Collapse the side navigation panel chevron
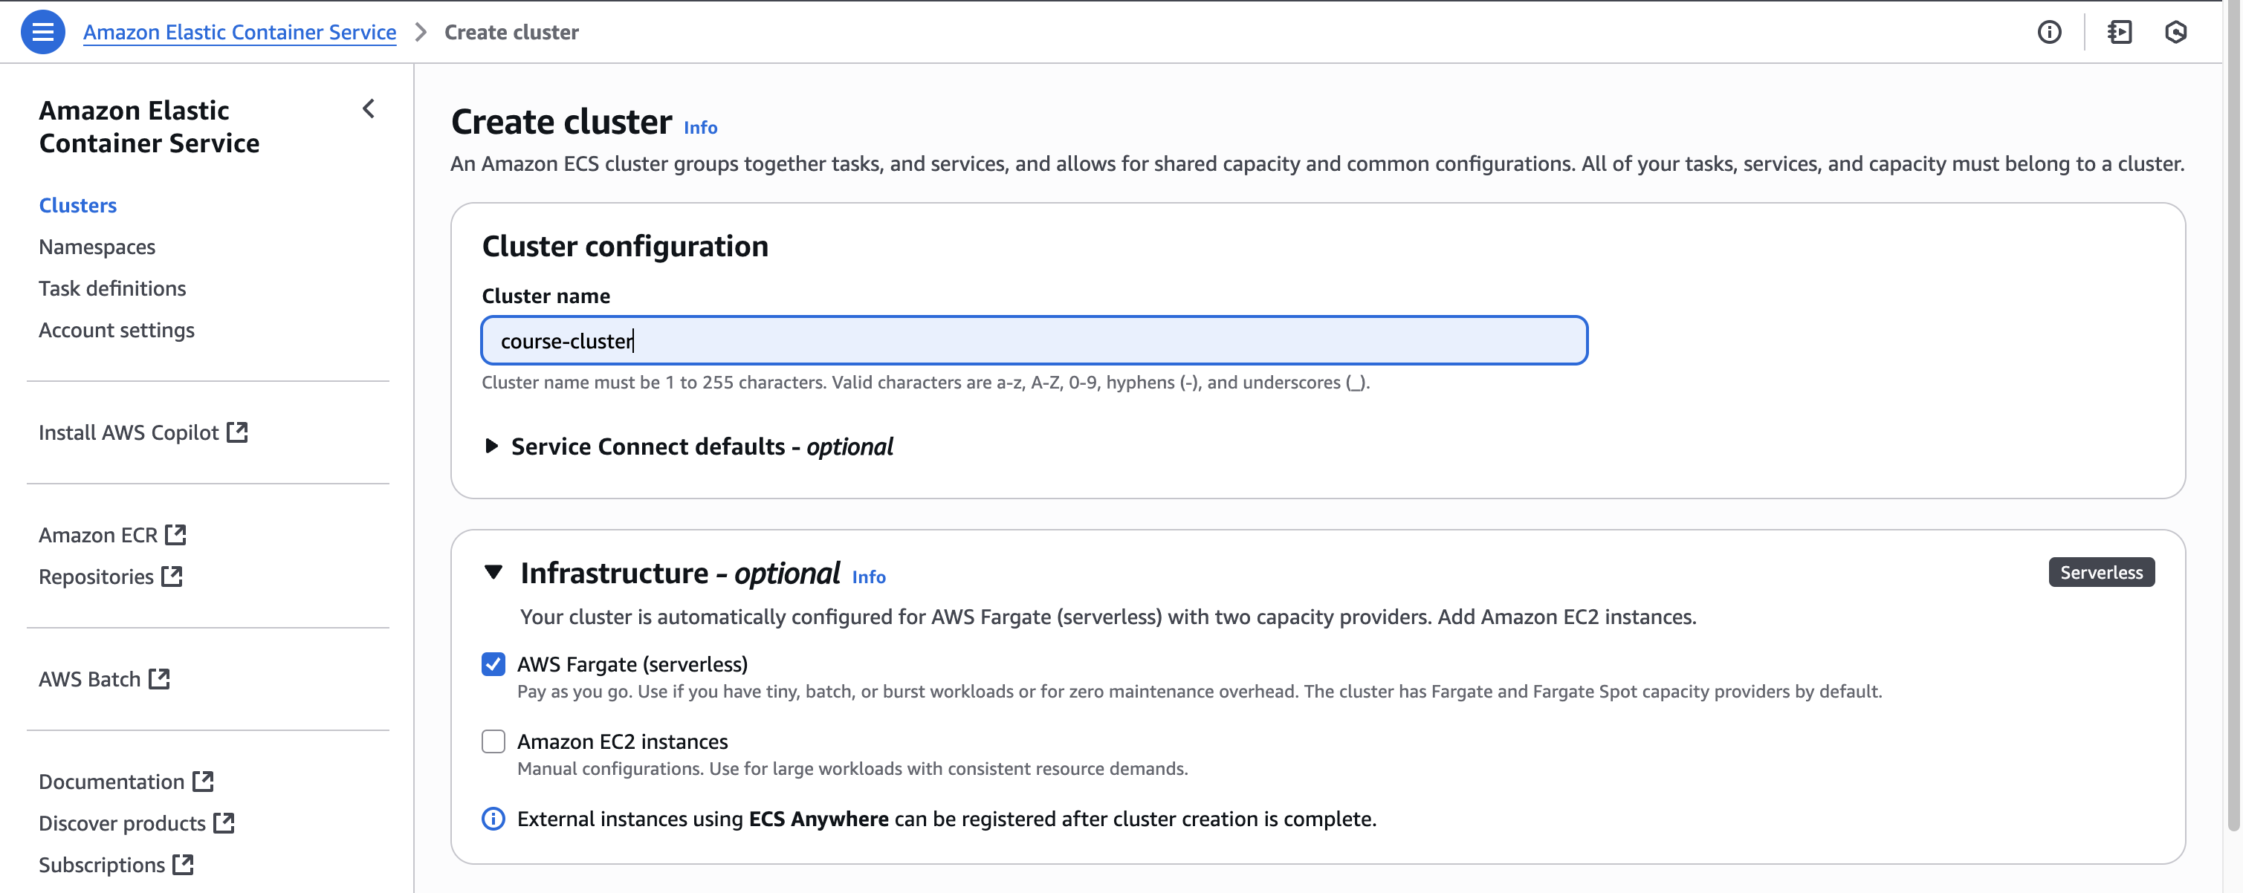 (369, 108)
